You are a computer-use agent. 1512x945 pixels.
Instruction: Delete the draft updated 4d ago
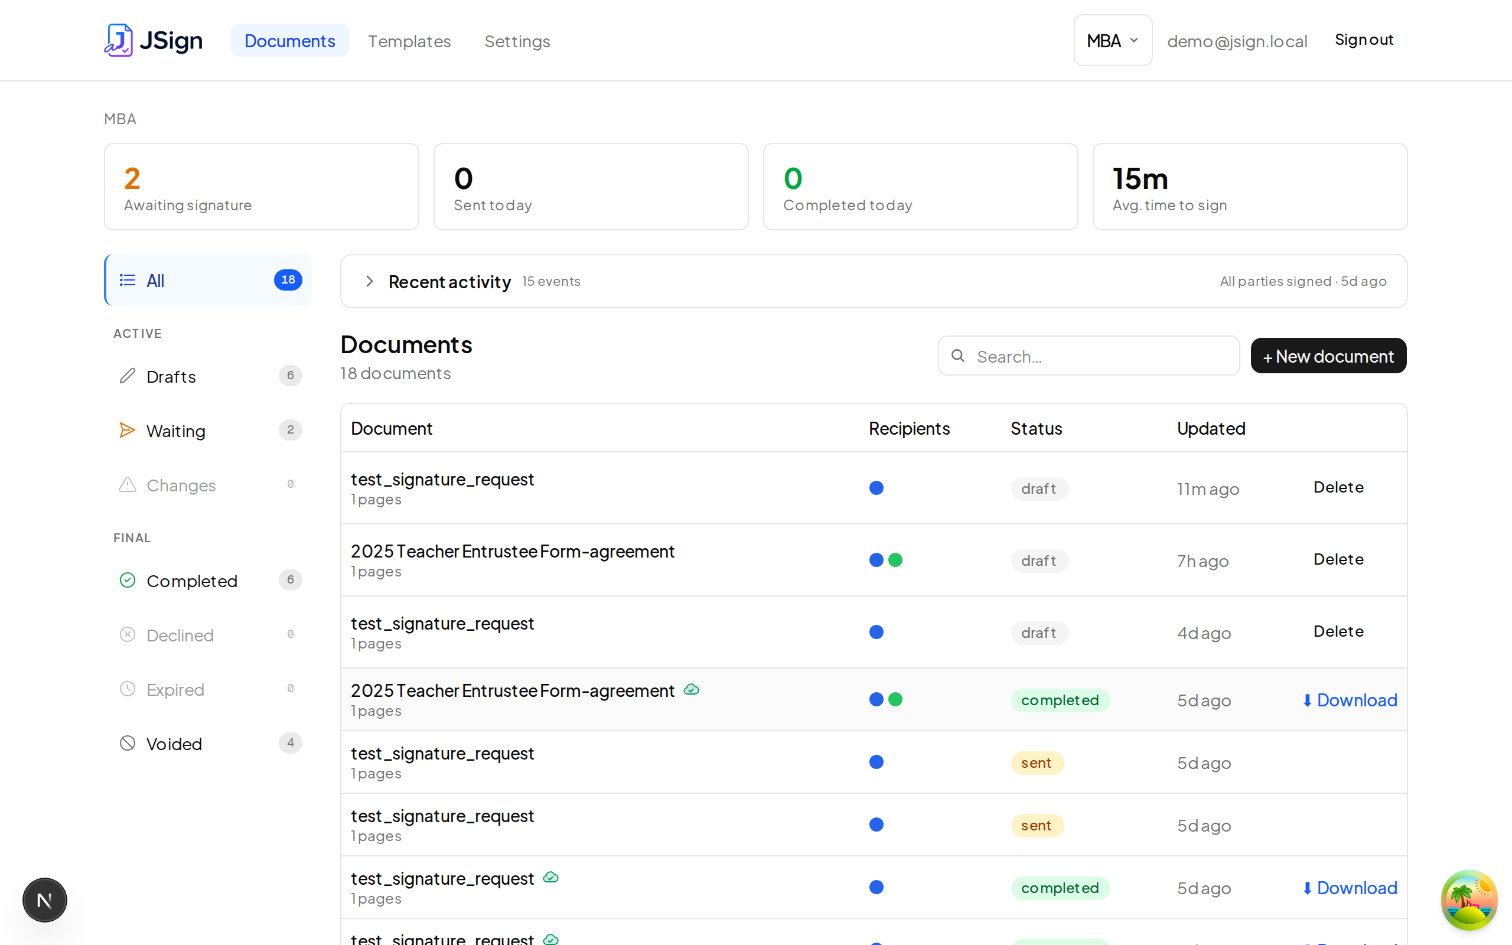coord(1338,631)
